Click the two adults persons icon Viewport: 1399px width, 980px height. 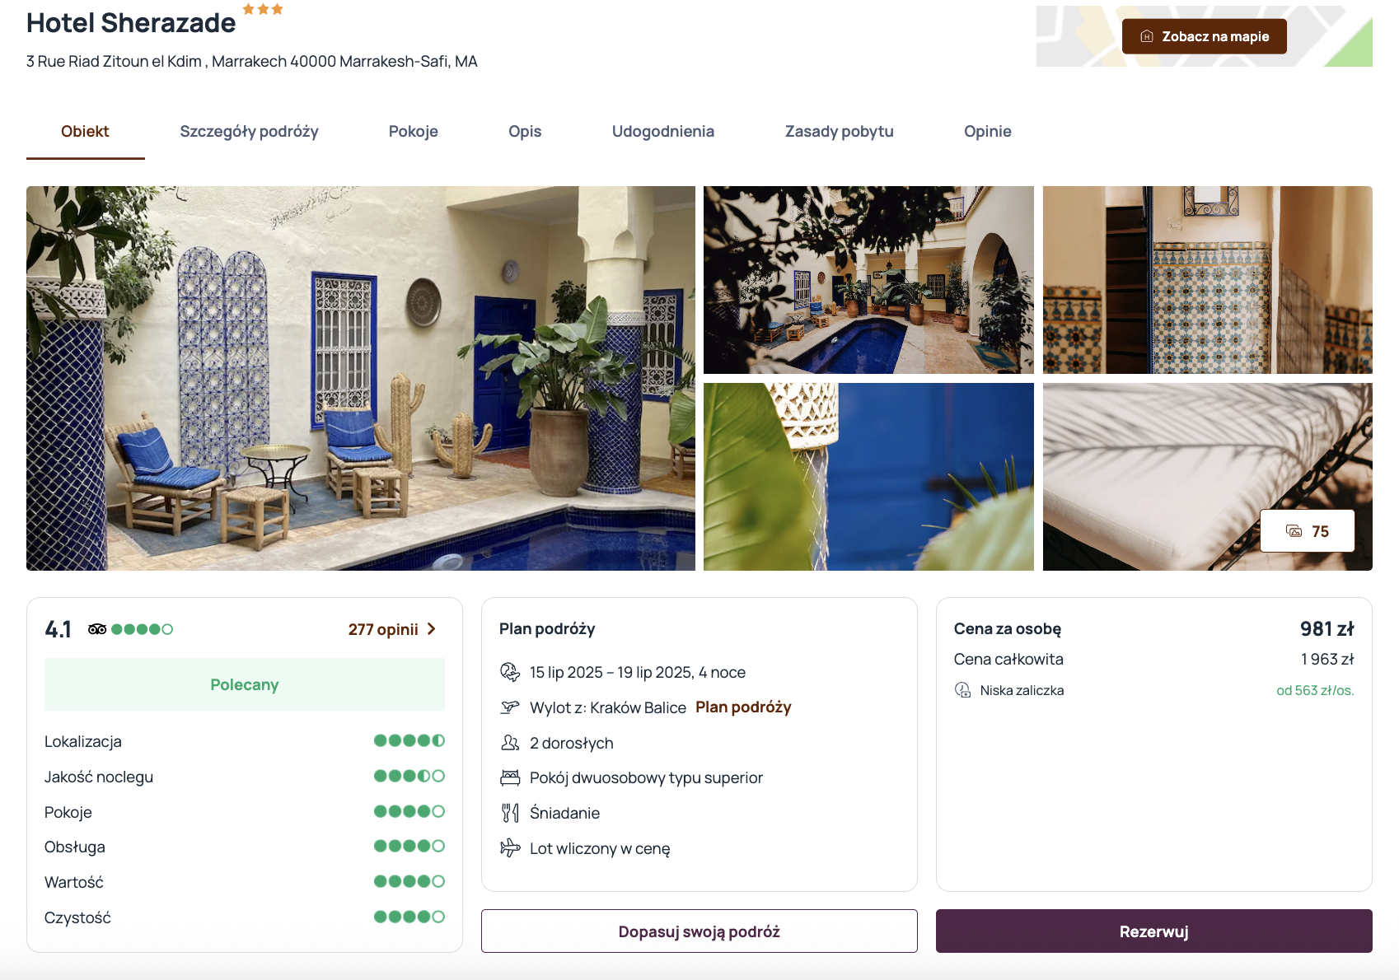[x=510, y=743]
